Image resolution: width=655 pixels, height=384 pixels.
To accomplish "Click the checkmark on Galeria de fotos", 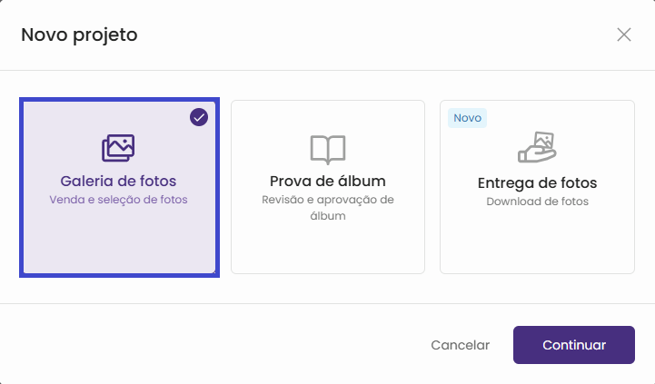I will click(x=199, y=117).
